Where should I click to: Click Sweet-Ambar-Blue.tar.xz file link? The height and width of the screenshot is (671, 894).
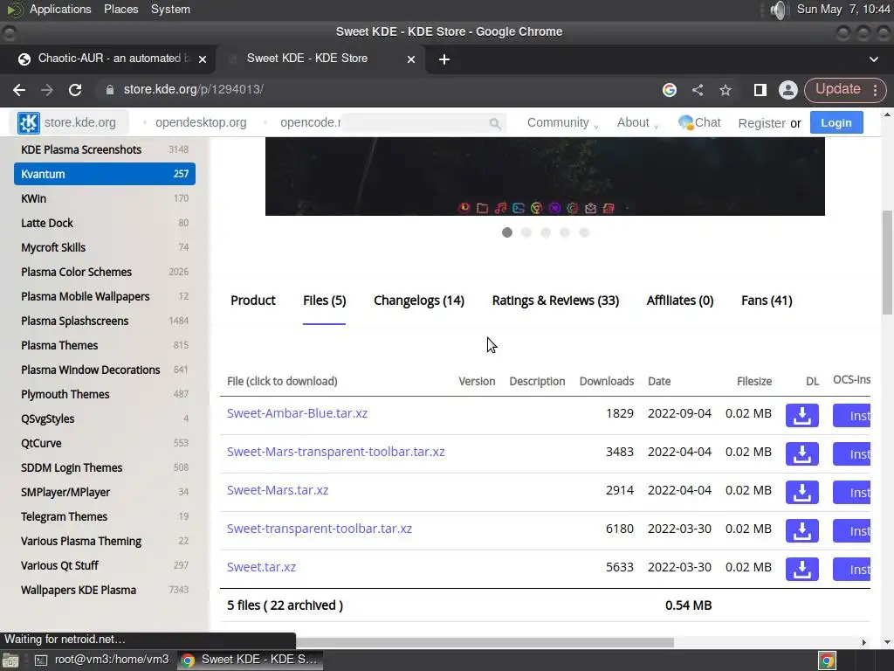[x=297, y=413]
